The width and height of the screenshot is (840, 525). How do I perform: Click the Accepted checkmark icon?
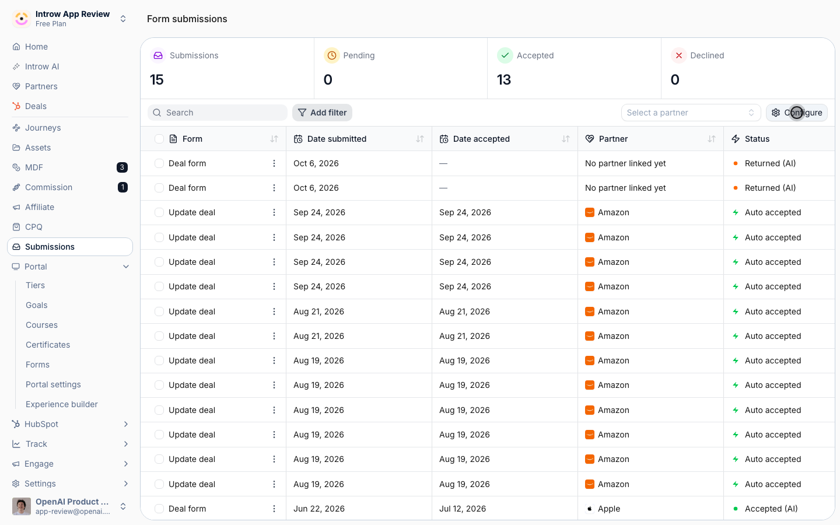pyautogui.click(x=505, y=55)
